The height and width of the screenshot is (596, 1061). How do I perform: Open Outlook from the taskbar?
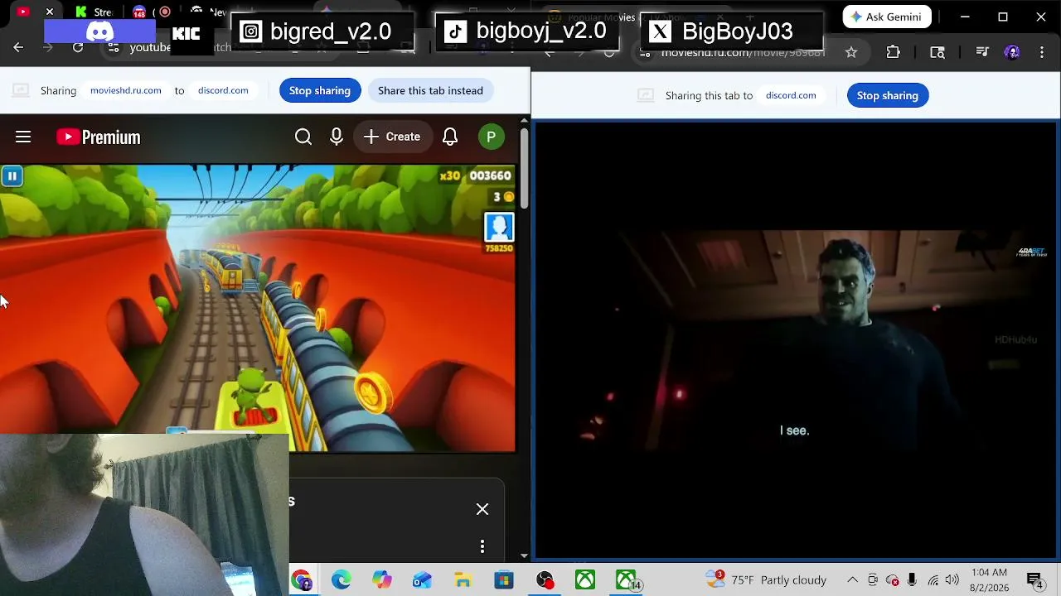coord(423,580)
